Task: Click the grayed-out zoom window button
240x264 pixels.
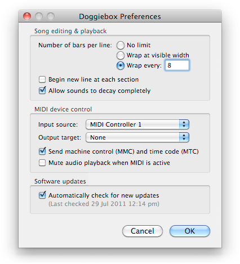Action: [51, 16]
